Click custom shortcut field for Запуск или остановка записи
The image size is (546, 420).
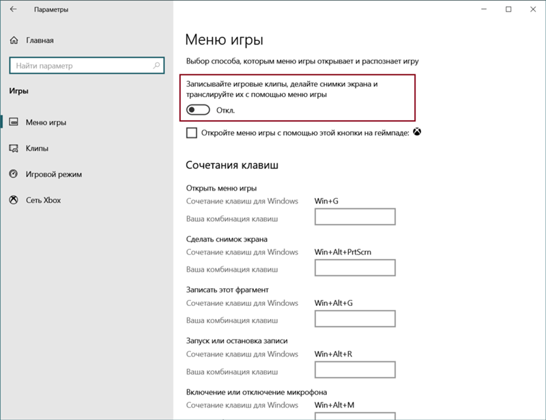[355, 369]
